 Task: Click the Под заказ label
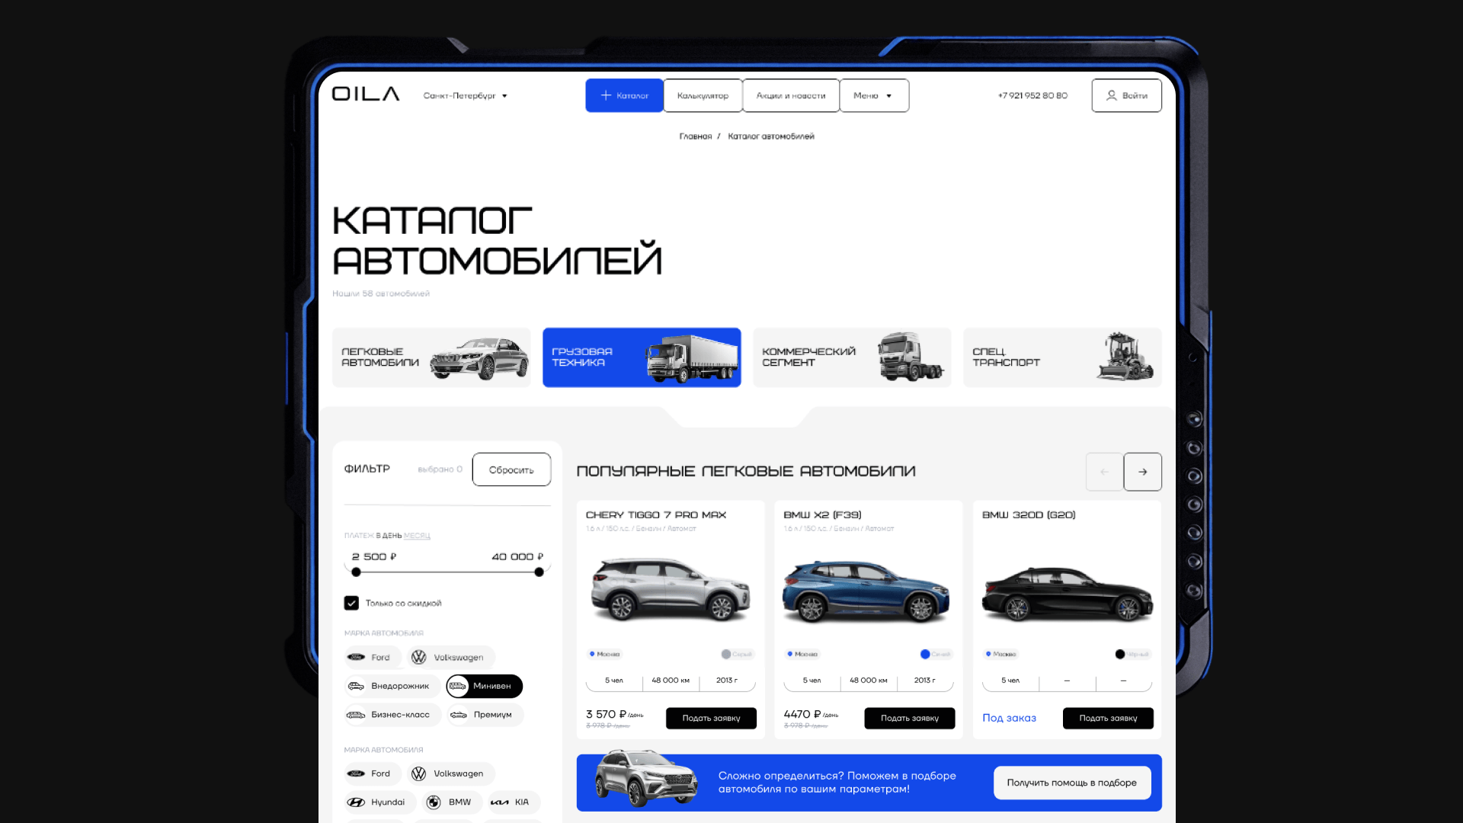point(1009,718)
